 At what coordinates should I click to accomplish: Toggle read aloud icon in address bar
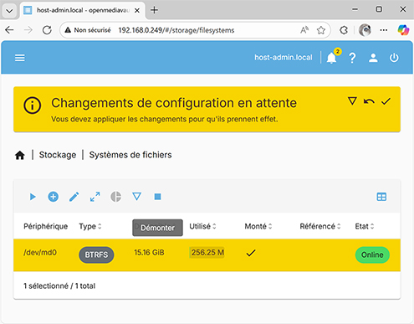point(304,30)
